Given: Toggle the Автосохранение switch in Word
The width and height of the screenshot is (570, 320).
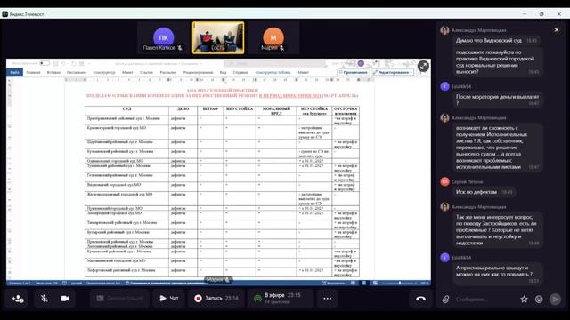Looking at the screenshot, I should pos(45,63).
